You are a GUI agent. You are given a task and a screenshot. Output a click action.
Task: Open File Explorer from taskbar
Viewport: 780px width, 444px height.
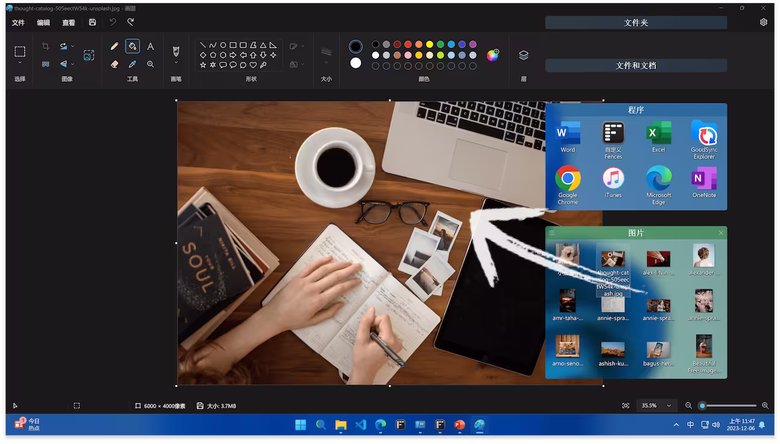tap(341, 425)
